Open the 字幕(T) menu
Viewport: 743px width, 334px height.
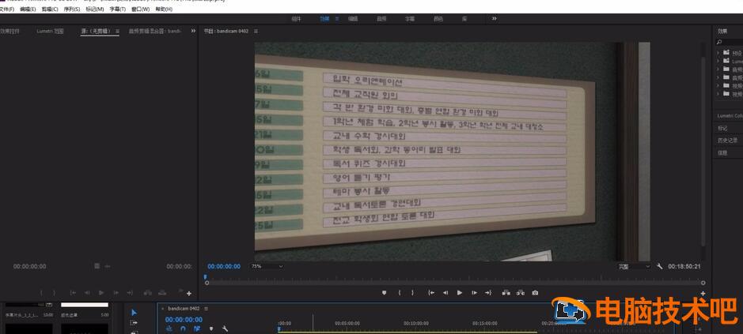(x=118, y=9)
